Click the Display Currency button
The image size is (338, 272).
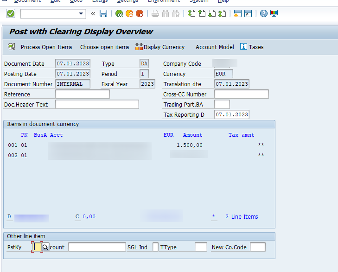click(x=160, y=47)
